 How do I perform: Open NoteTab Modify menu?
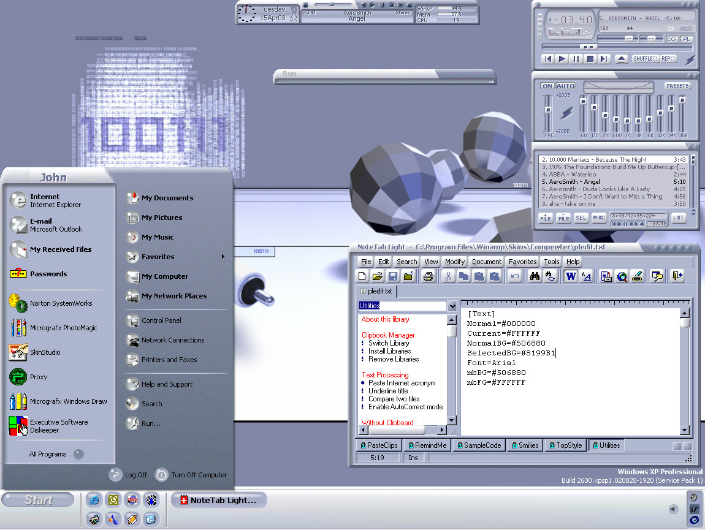(x=455, y=262)
